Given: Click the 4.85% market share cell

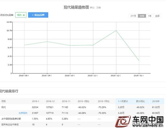Looking at the screenshot, I should click(x=49, y=119).
